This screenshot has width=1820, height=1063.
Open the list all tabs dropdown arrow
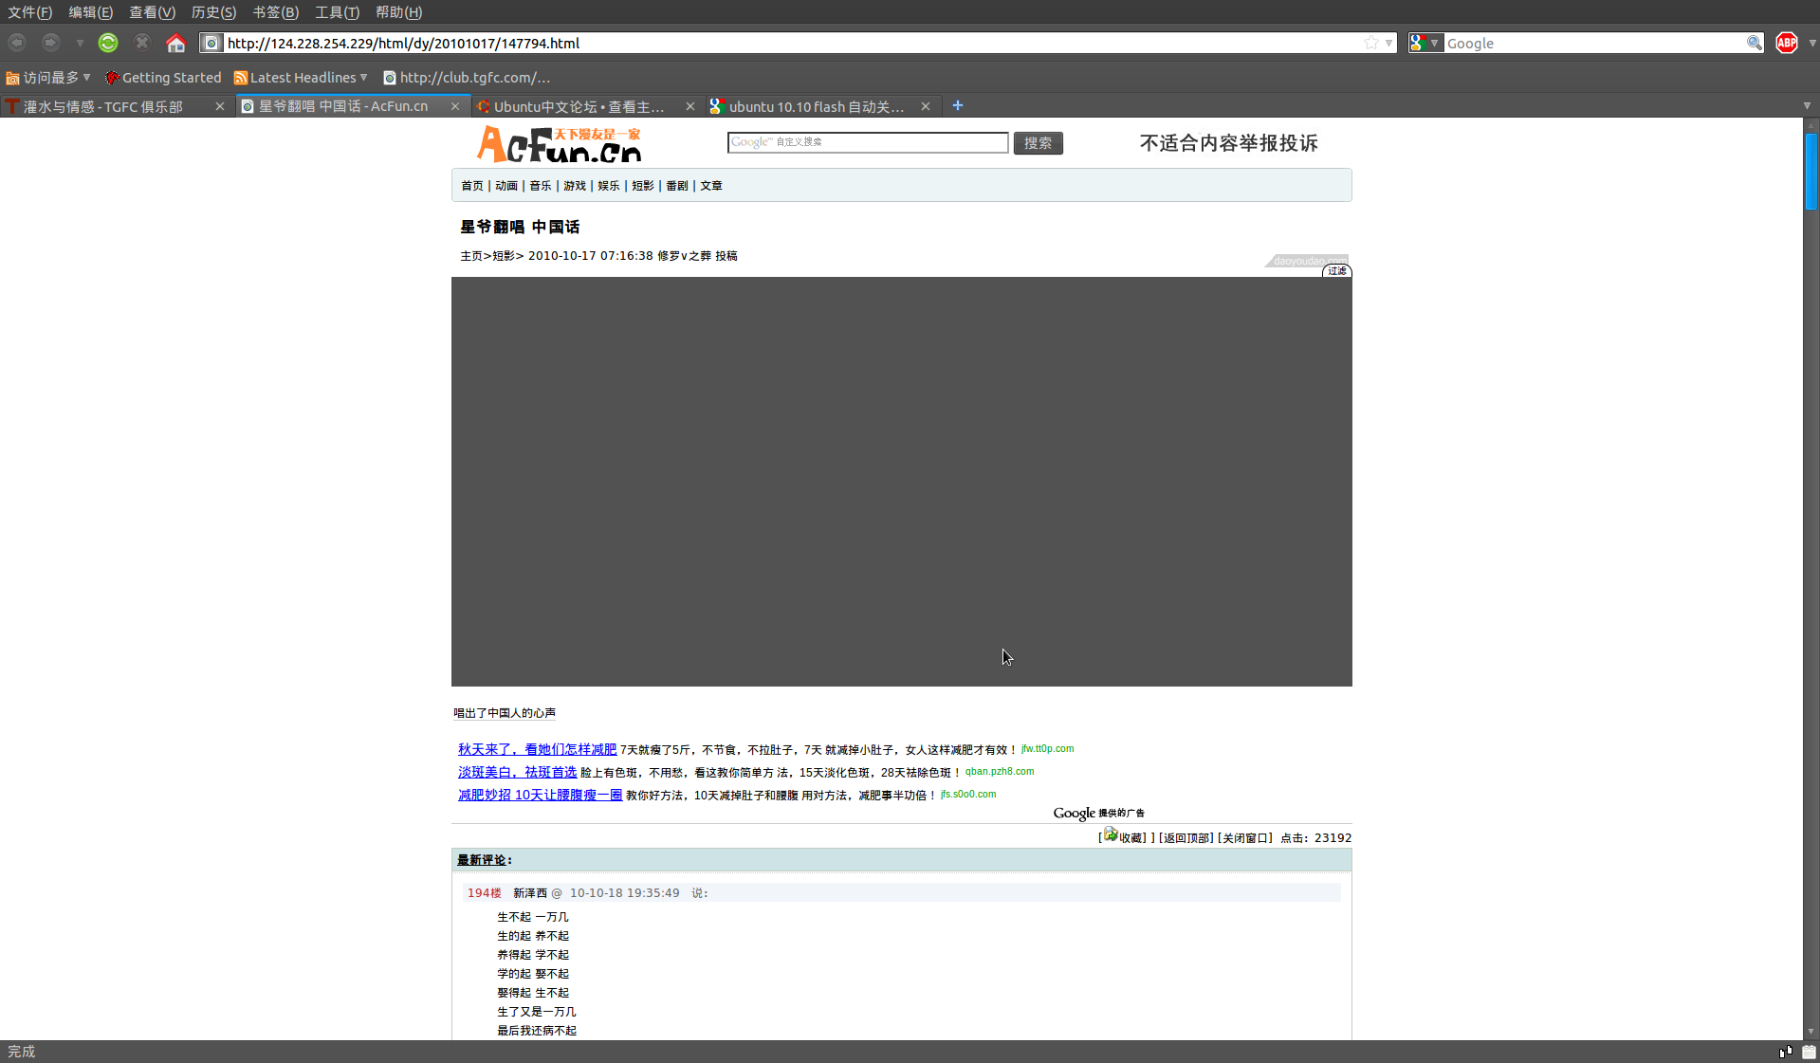pos(1807,106)
